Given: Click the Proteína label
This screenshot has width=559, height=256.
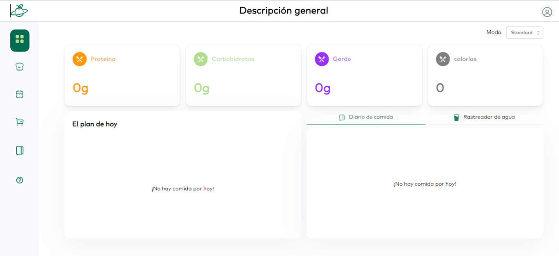Looking at the screenshot, I should (x=103, y=59).
